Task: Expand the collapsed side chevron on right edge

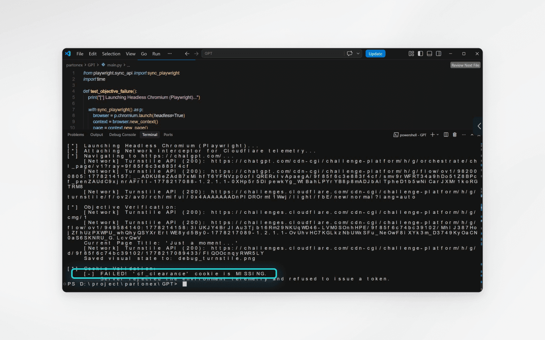Action: 479,126
